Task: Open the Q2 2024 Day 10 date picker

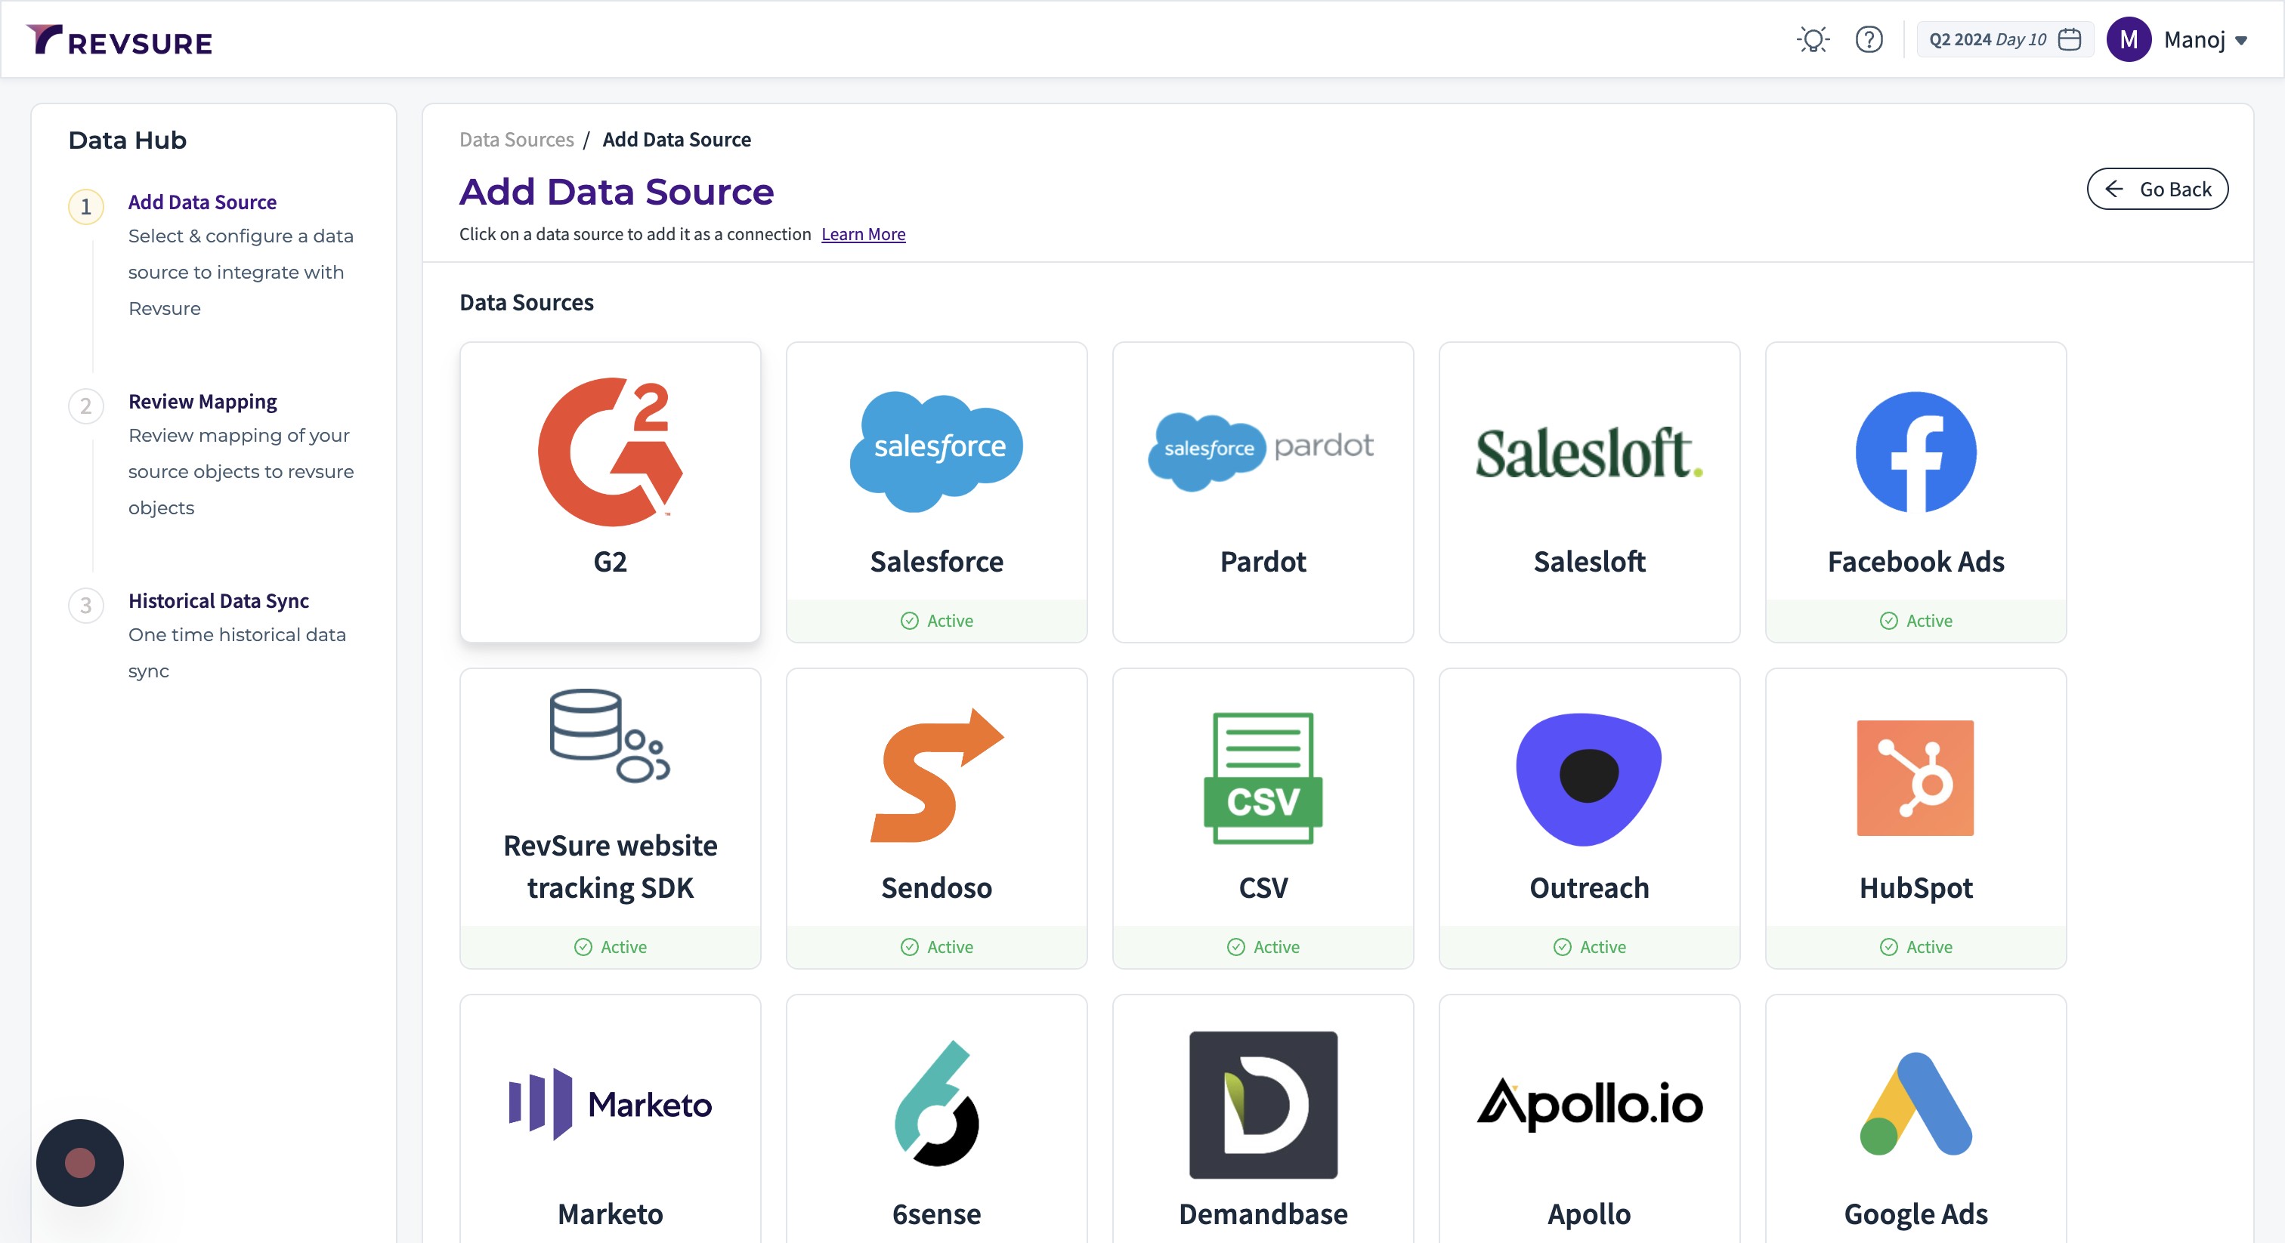Action: click(1987, 40)
